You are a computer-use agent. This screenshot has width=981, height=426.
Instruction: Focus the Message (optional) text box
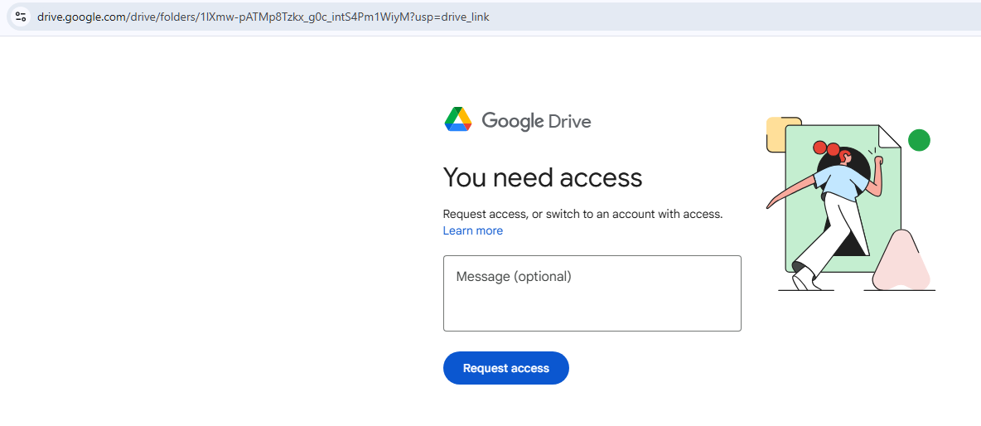pyautogui.click(x=592, y=293)
